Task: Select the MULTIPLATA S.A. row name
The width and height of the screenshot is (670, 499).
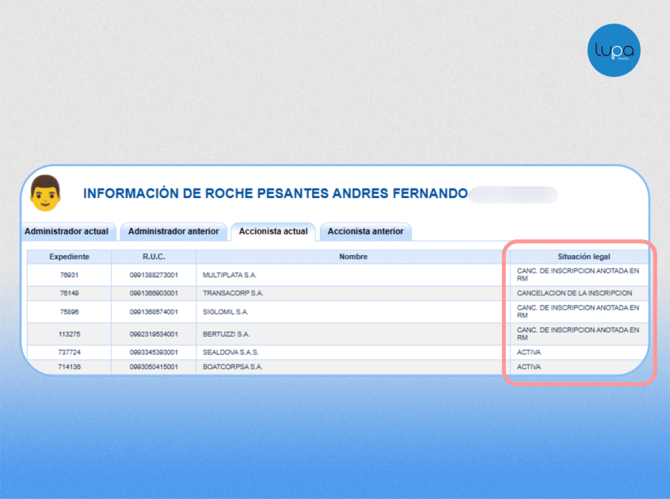Action: (230, 275)
